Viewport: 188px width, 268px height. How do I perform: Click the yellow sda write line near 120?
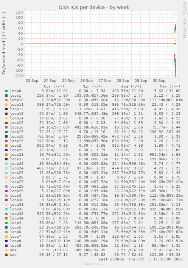(x=176, y=13)
